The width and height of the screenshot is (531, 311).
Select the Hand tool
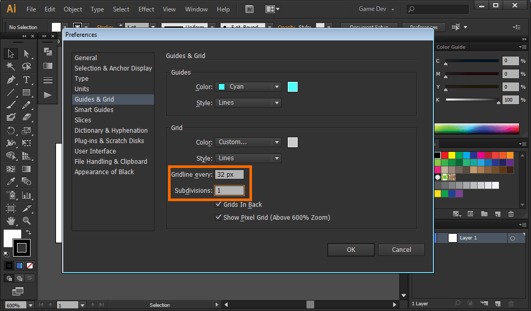pyautogui.click(x=11, y=221)
